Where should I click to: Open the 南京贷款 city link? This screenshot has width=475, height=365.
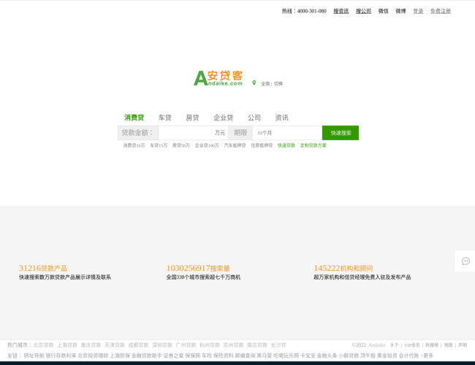point(257,345)
